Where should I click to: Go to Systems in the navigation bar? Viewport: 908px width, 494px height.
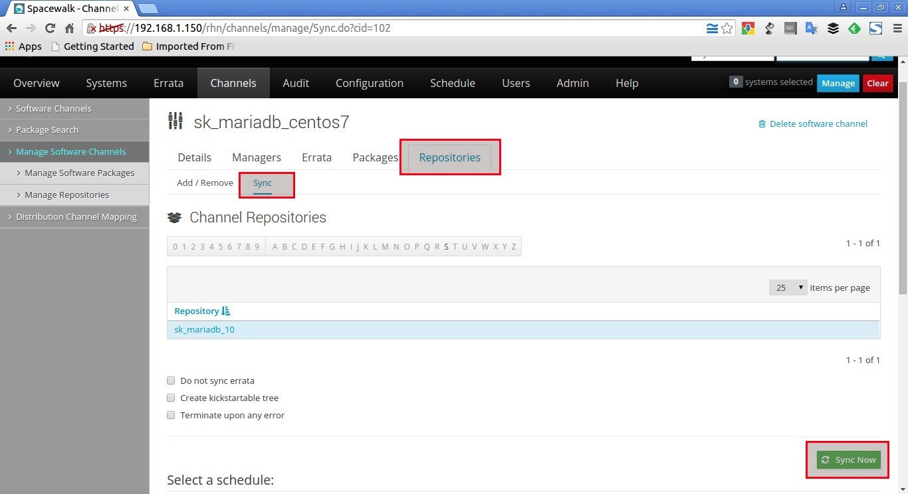tap(106, 83)
